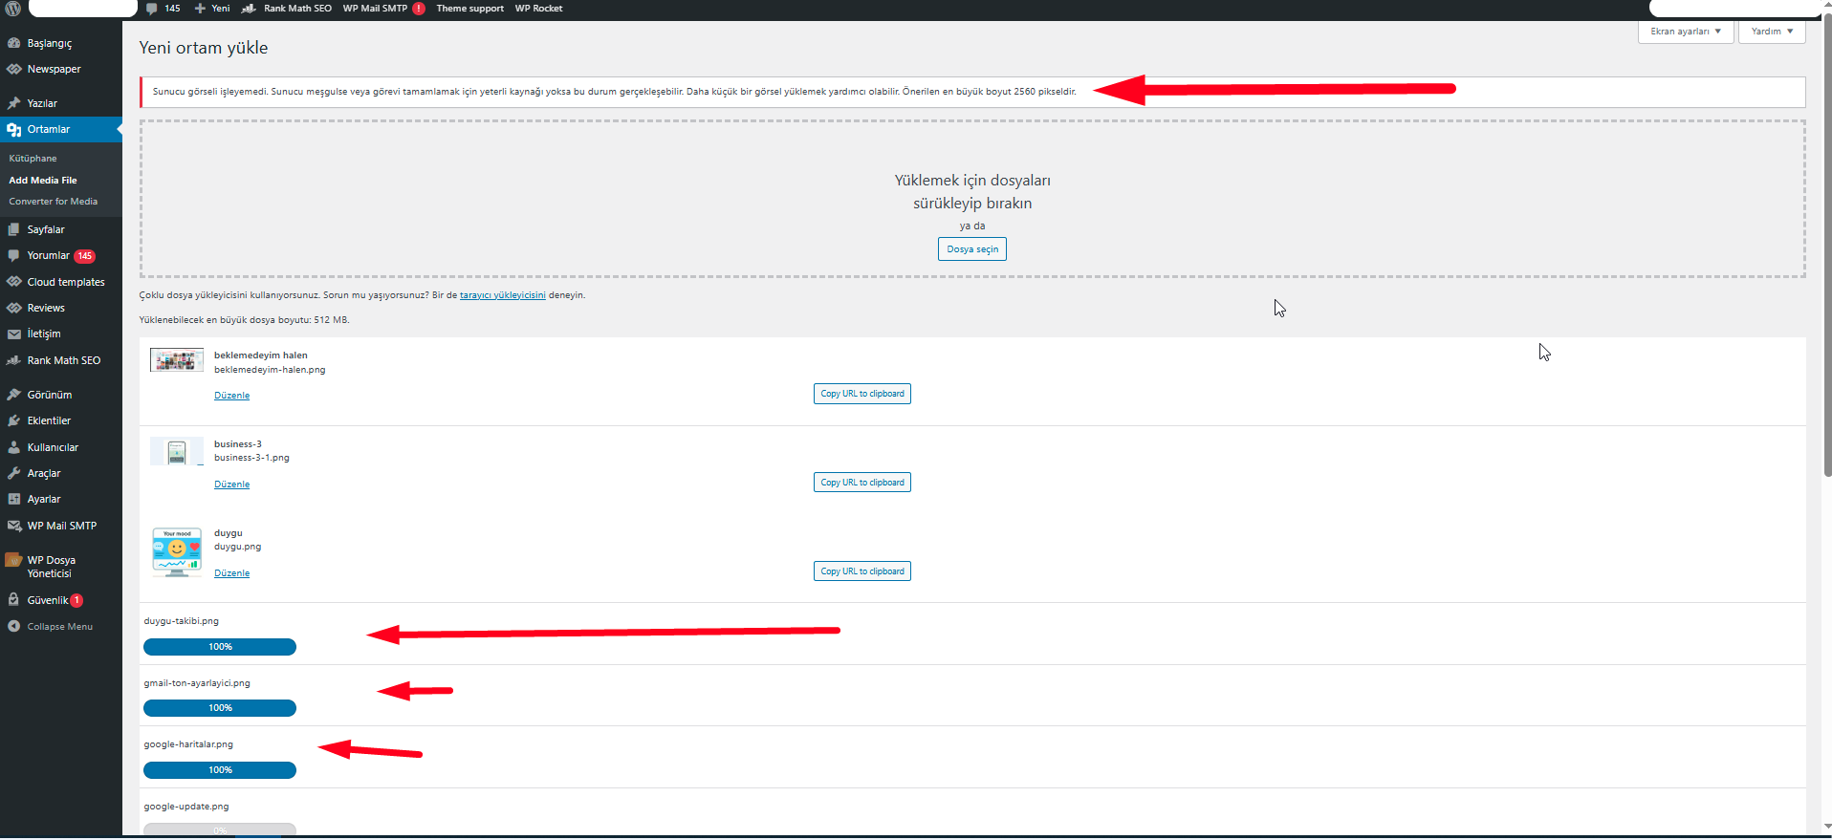Click the Dosya seçin button
This screenshot has width=1832, height=840.
pos(971,249)
